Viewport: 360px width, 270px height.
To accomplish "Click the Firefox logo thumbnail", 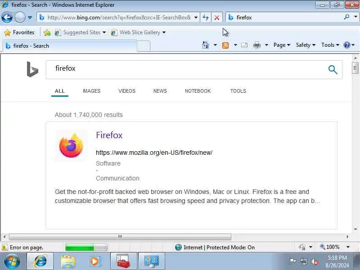I will [x=71, y=145].
